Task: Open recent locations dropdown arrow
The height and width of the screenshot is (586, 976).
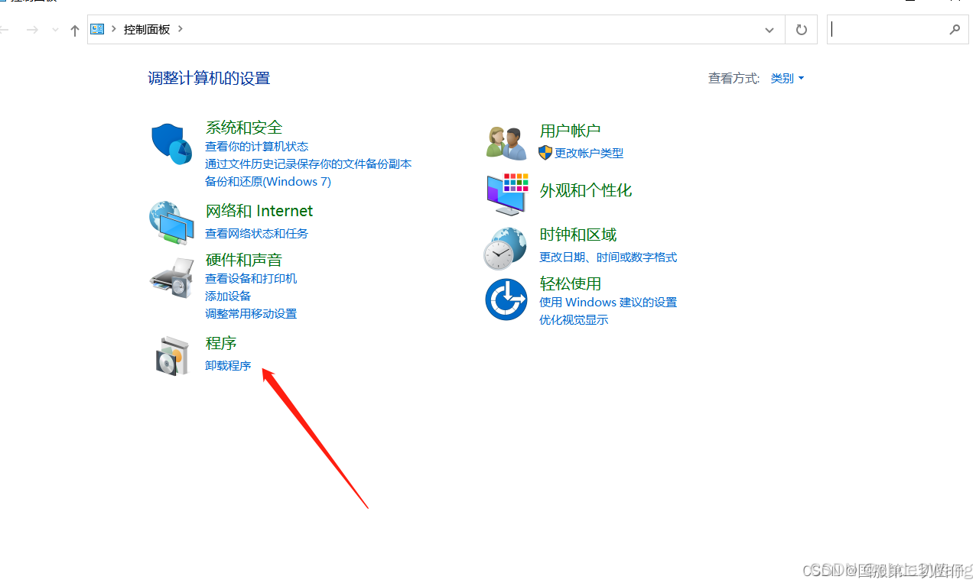Action: [55, 30]
